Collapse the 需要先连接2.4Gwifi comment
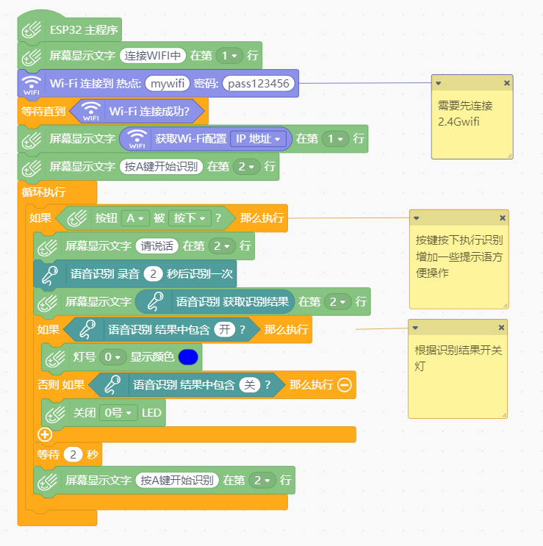 pyautogui.click(x=439, y=83)
